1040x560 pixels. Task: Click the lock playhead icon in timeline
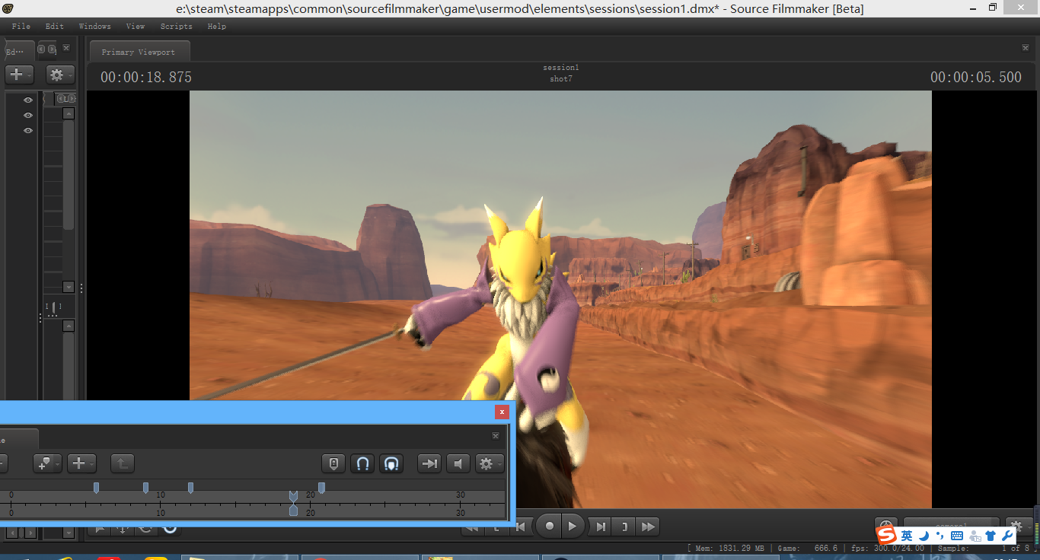pyautogui.click(x=333, y=463)
